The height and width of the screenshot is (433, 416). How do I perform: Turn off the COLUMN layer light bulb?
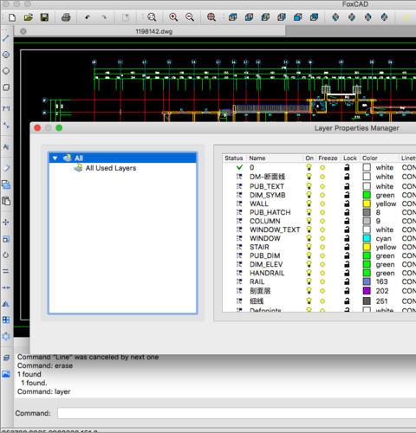click(309, 221)
